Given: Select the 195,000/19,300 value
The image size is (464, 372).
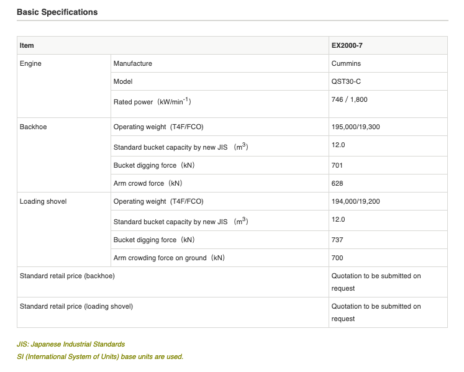Looking at the screenshot, I should pos(355,127).
